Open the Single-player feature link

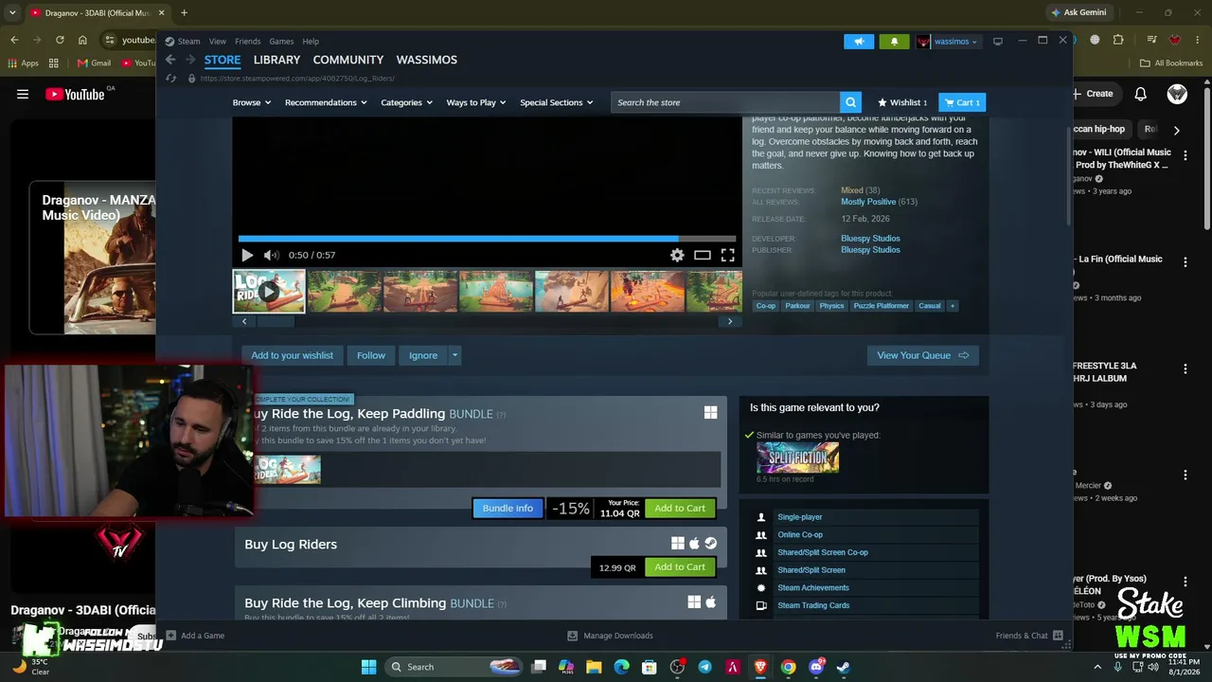point(799,517)
